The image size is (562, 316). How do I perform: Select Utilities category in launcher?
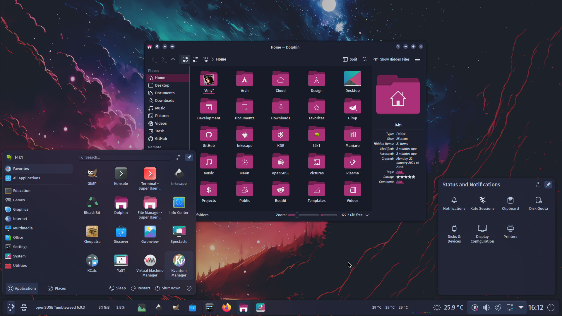point(39,266)
